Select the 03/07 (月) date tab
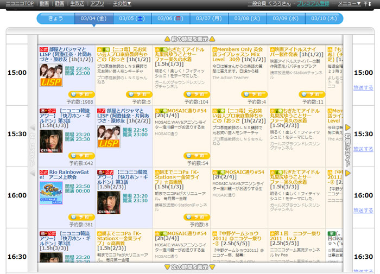The image size is (380, 274). point(209,18)
